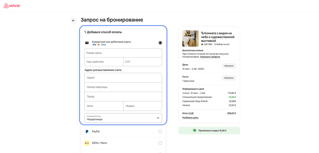Click the EUR currency link
Image resolution: width=319 pixels, height=153 pixels.
coord(191,113)
